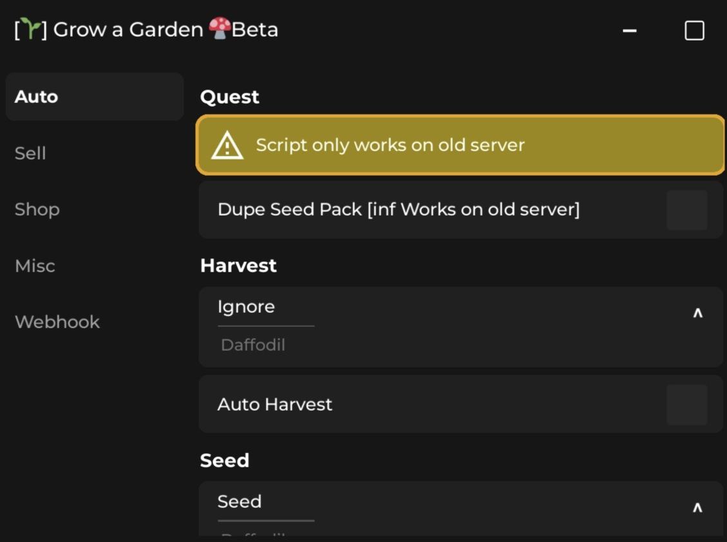Image resolution: width=727 pixels, height=542 pixels.
Task: Click the Harvest section heading
Action: pos(238,265)
